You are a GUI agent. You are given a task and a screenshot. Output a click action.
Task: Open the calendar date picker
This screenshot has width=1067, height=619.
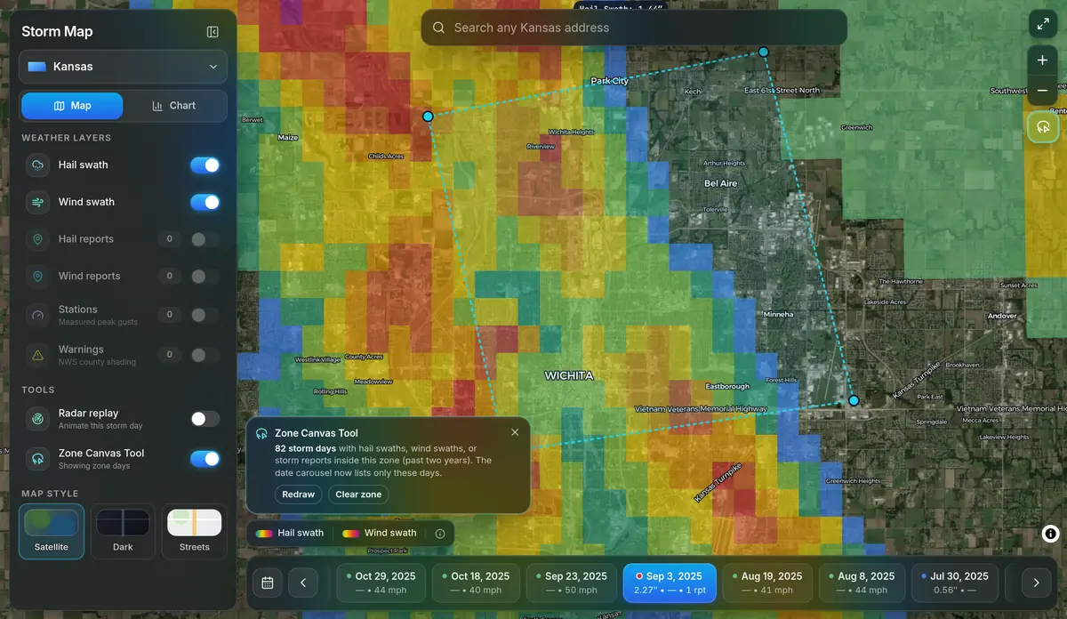pos(268,583)
